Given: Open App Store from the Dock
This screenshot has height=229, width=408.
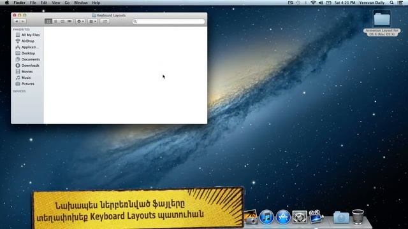Looking at the screenshot, I should click(x=283, y=217).
